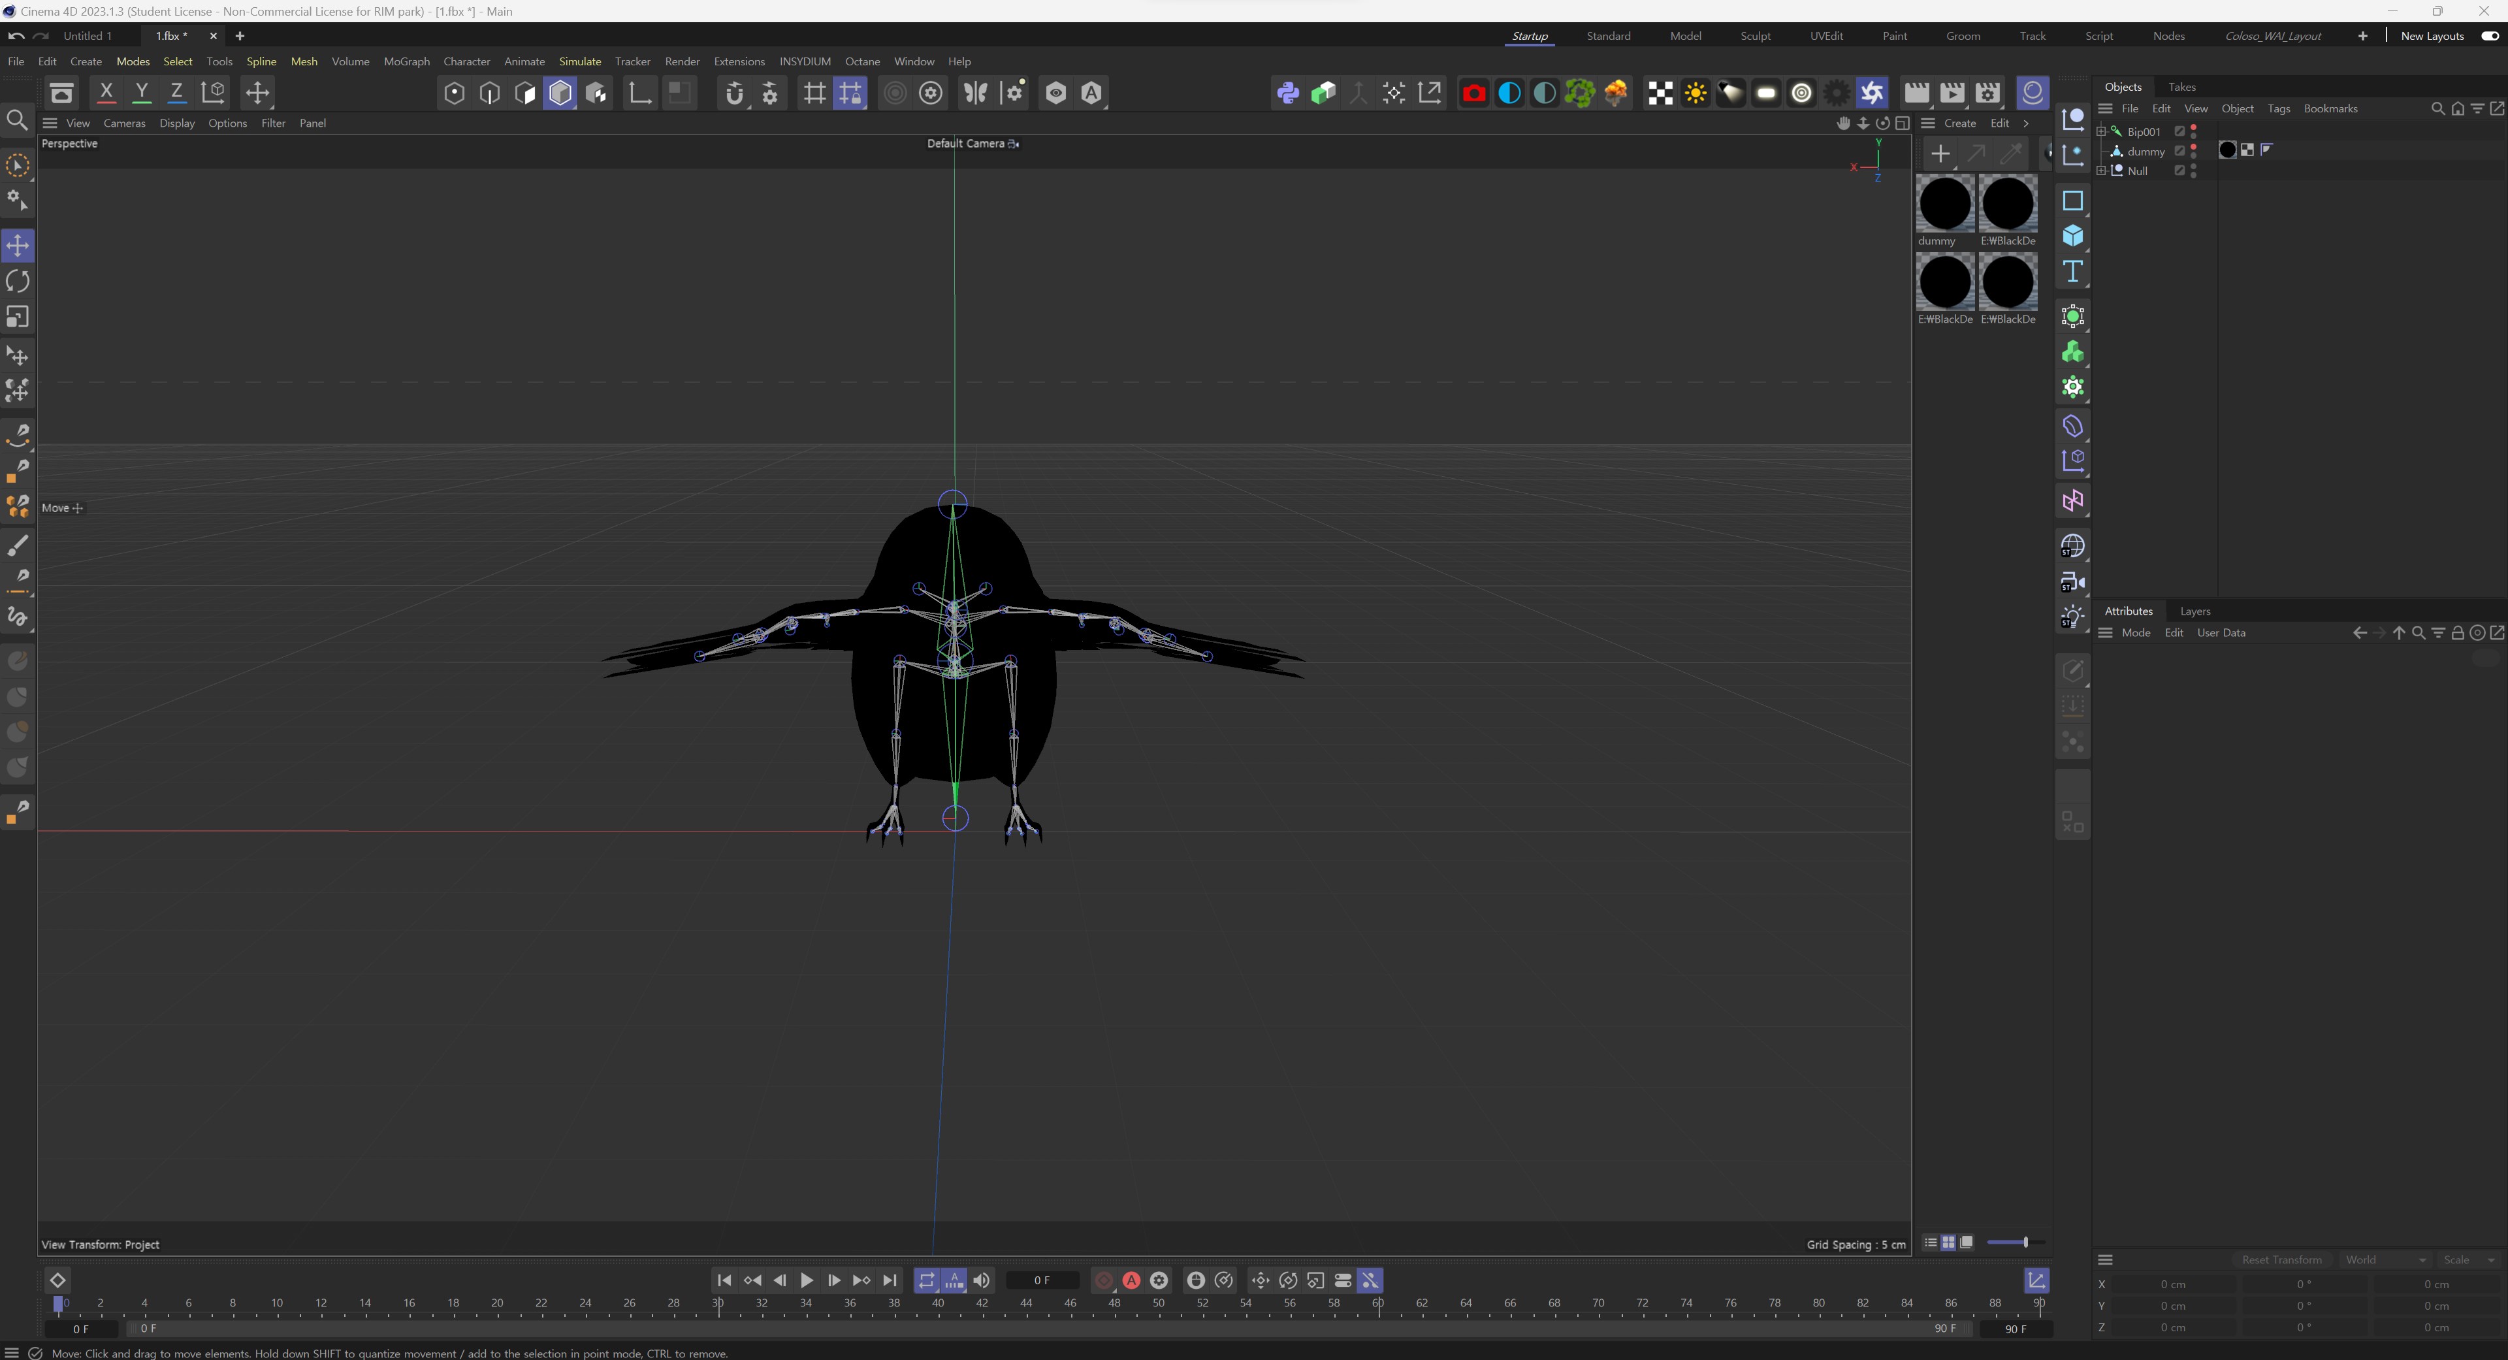Switch to the Sculpt layout tab

click(1754, 36)
